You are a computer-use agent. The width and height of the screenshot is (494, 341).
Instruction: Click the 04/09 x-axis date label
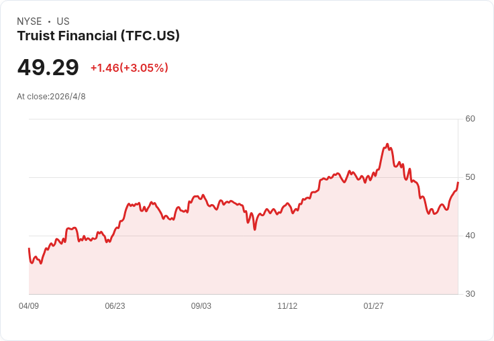coord(29,306)
